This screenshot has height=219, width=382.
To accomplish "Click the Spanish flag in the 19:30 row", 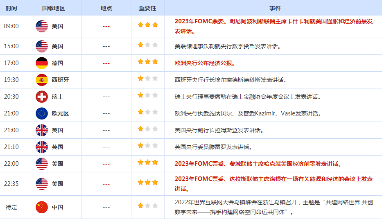I will click(42, 80).
